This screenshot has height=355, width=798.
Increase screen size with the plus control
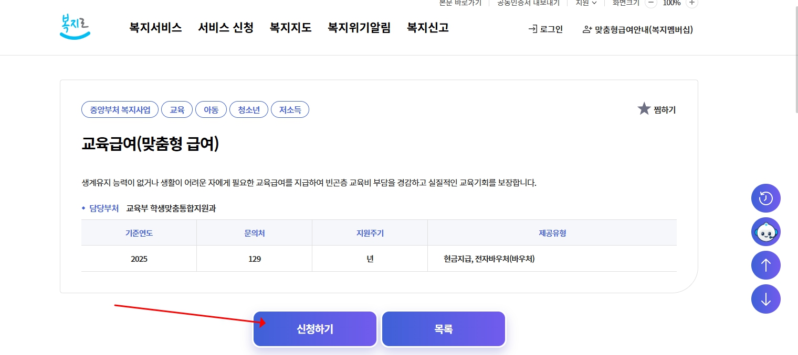691,3
